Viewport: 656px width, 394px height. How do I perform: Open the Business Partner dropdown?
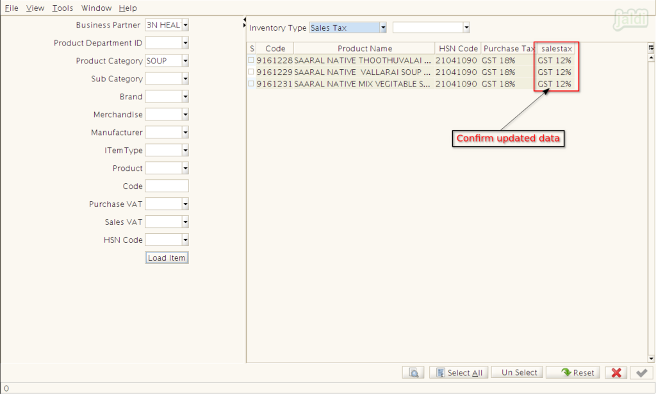point(185,25)
